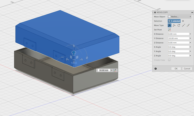Viewport: 194px width, 116px height.
Task: Click the double-arrow expand icon on MOVE/COPY header
Action: (x=192, y=12)
